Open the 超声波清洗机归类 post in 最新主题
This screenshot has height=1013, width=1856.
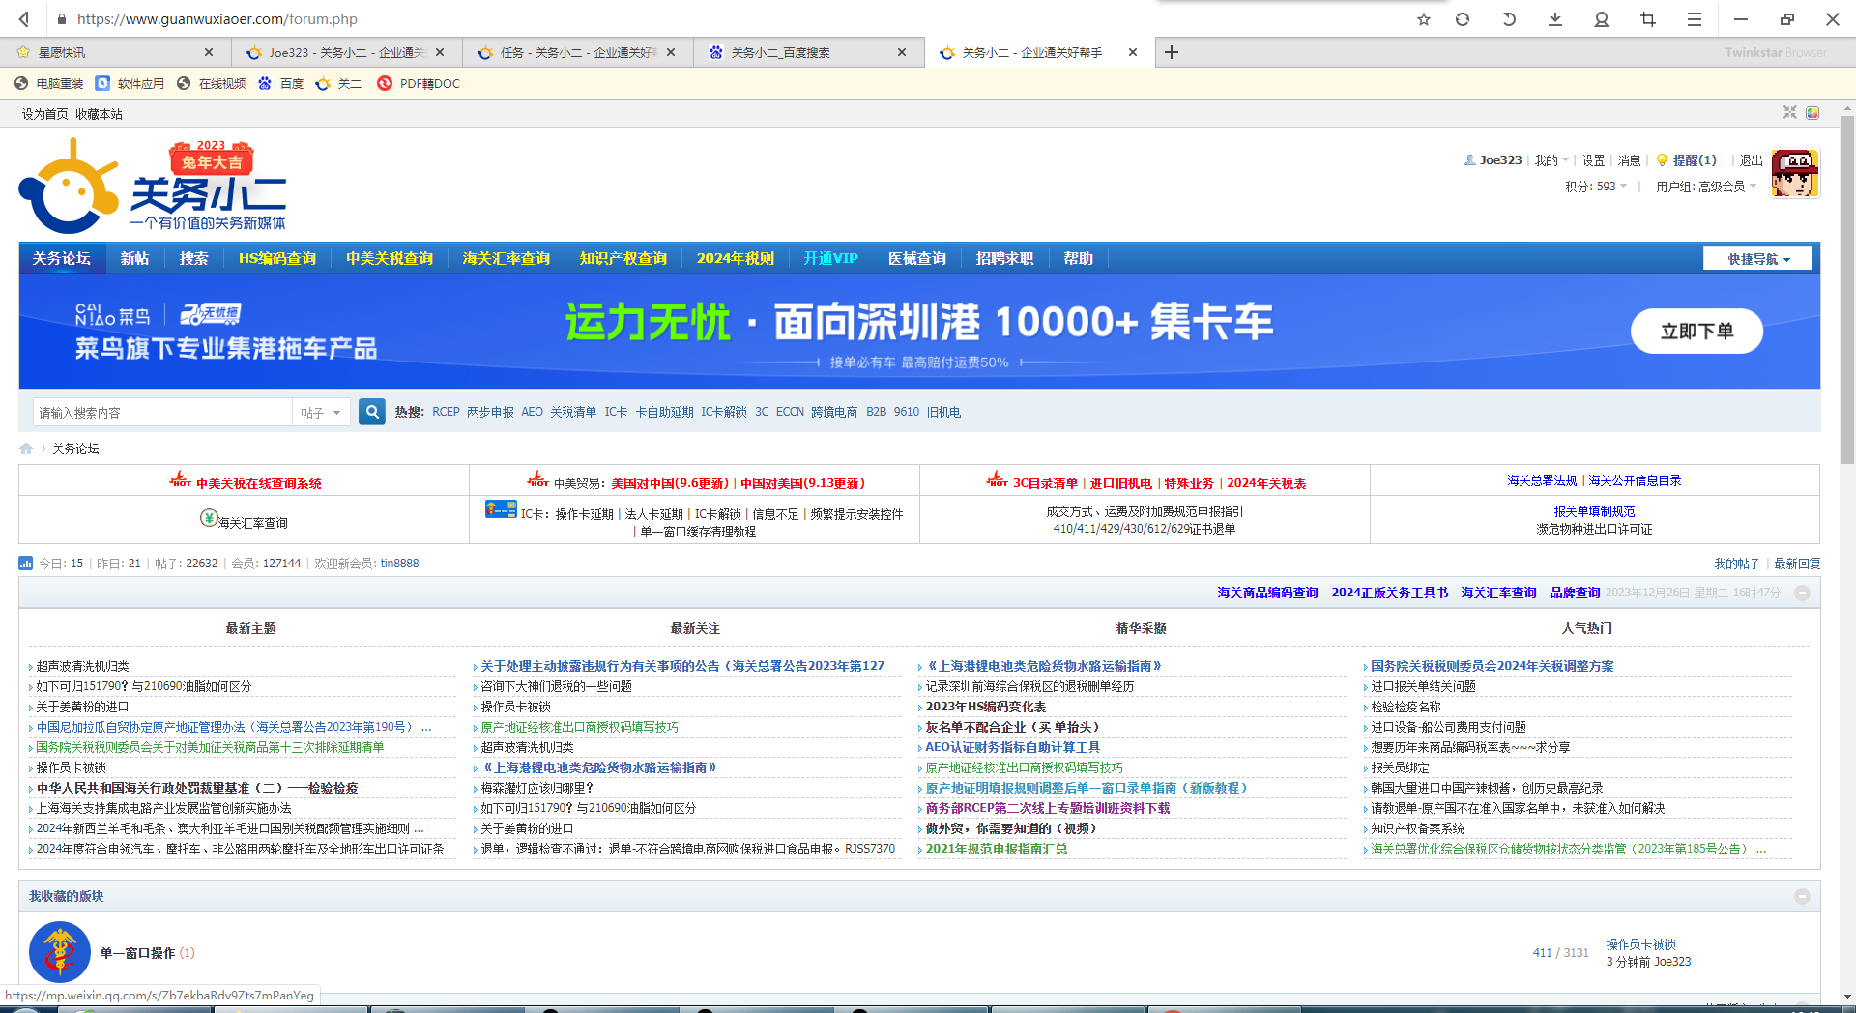tap(82, 666)
